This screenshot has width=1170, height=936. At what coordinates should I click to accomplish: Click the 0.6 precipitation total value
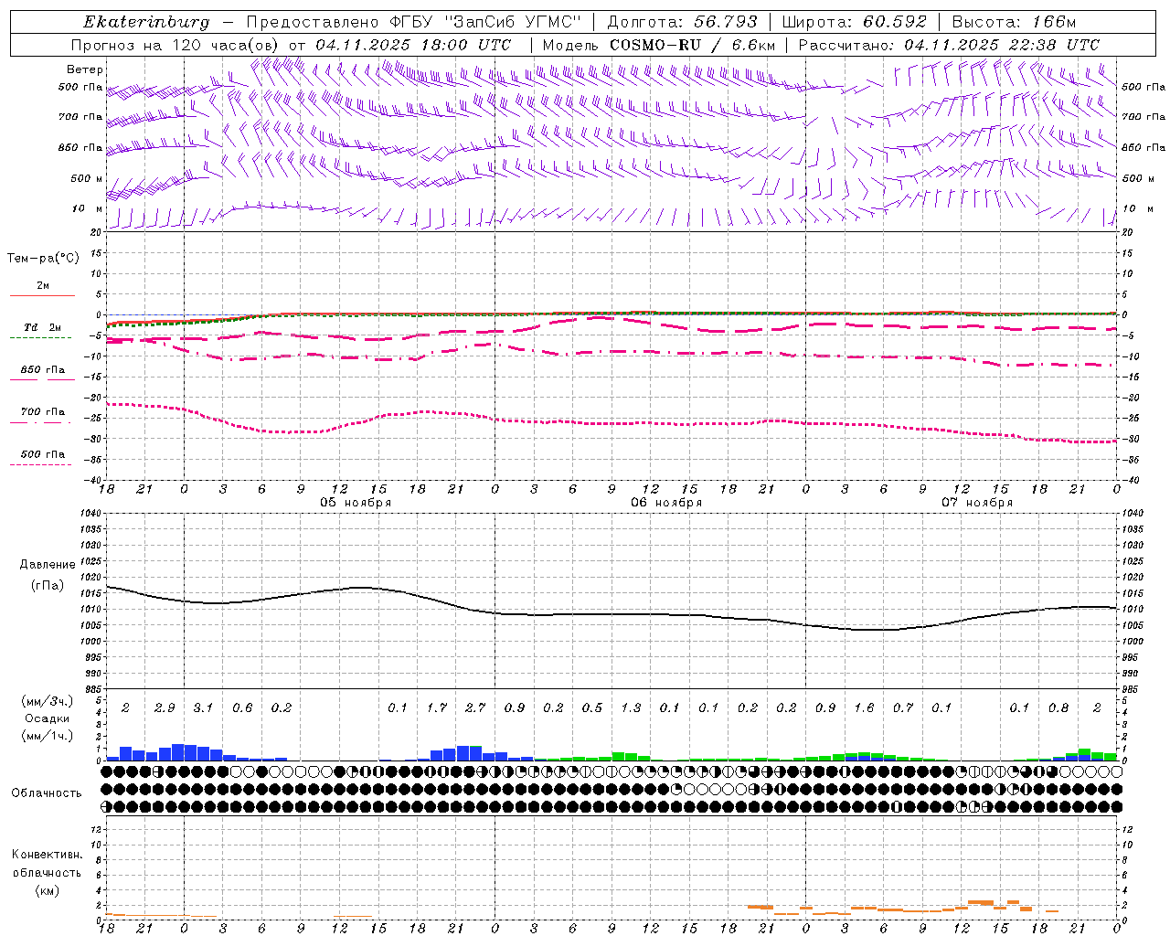242,707
